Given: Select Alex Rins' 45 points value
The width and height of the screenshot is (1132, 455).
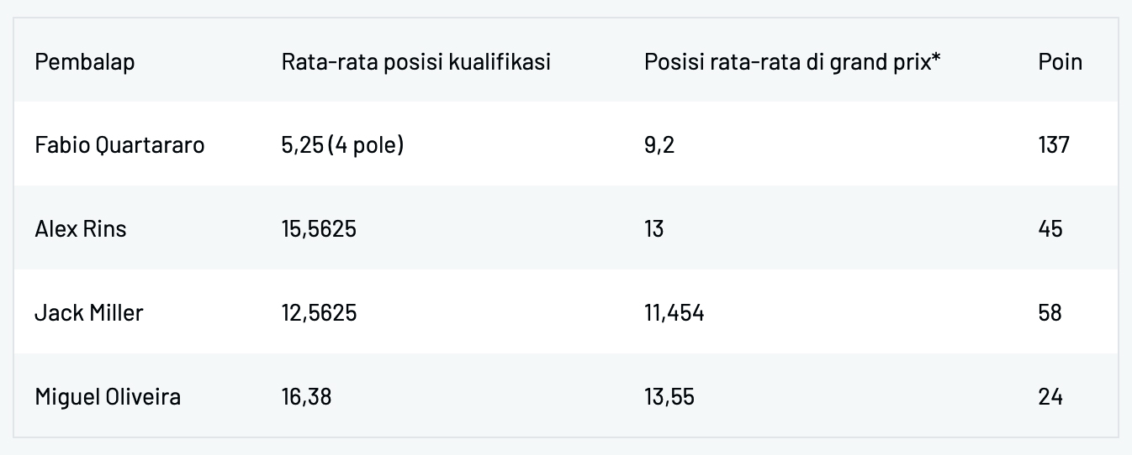Looking at the screenshot, I should pyautogui.click(x=1051, y=229).
